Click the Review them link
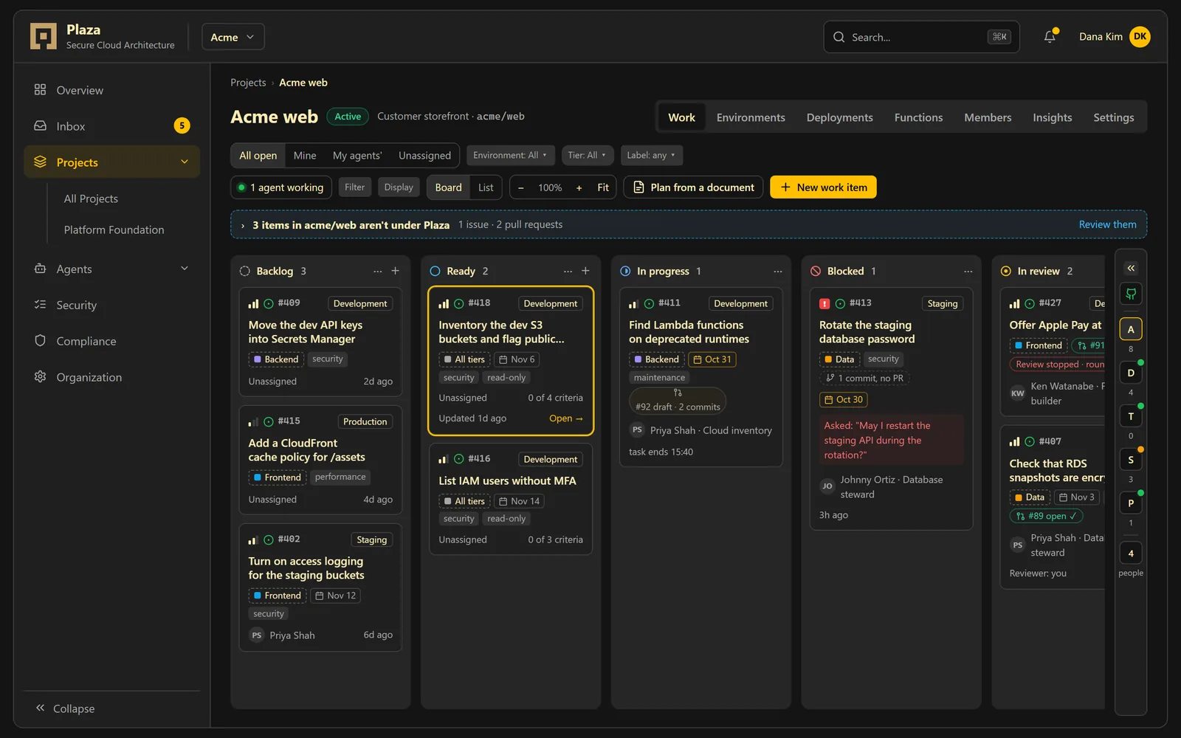1181x738 pixels. click(x=1107, y=224)
